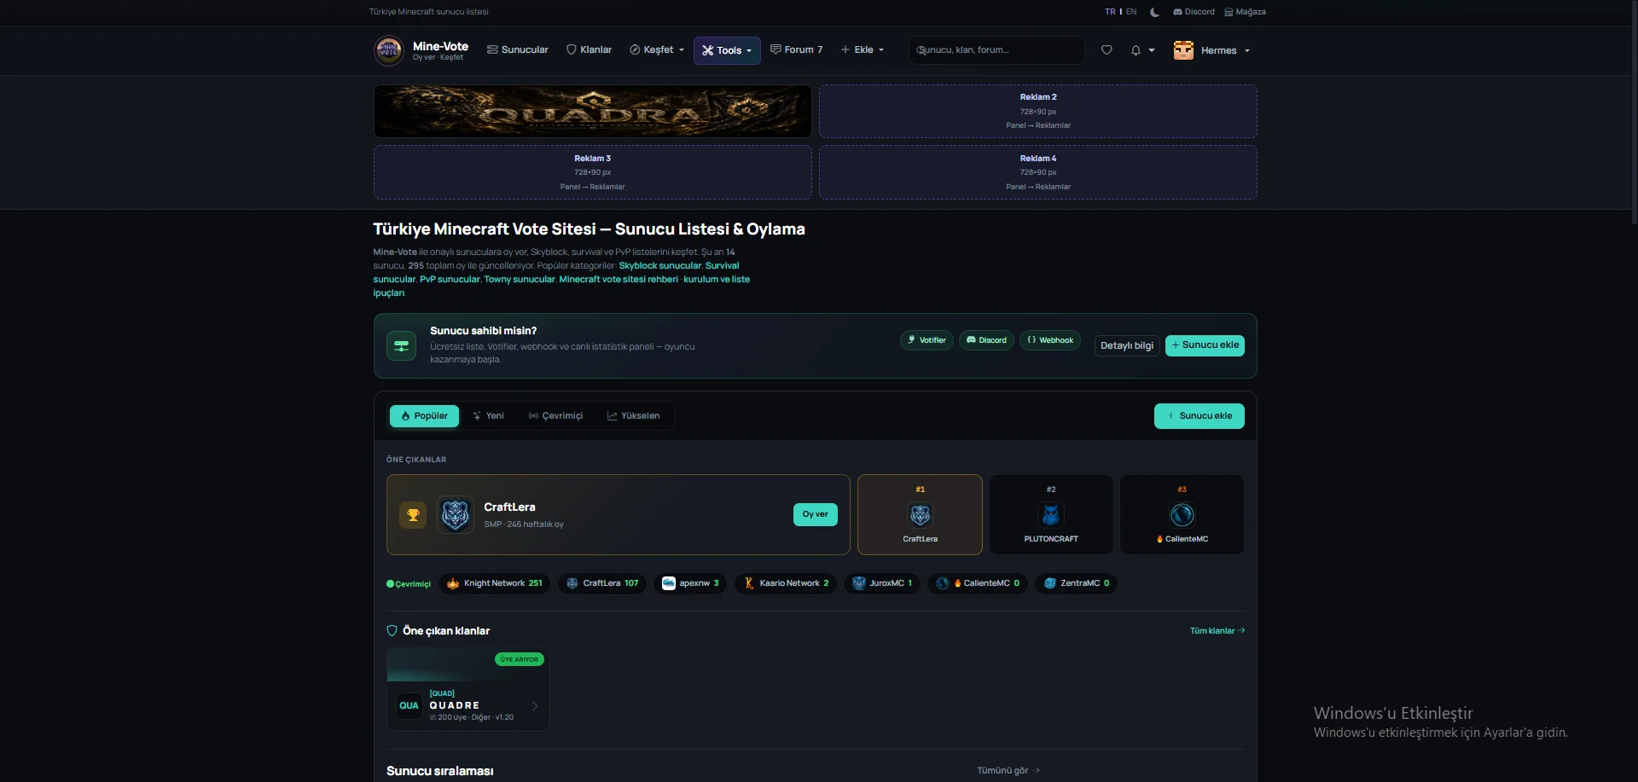The image size is (1638, 782).
Task: Click the page vertical scrollbar
Action: tap(1634, 111)
